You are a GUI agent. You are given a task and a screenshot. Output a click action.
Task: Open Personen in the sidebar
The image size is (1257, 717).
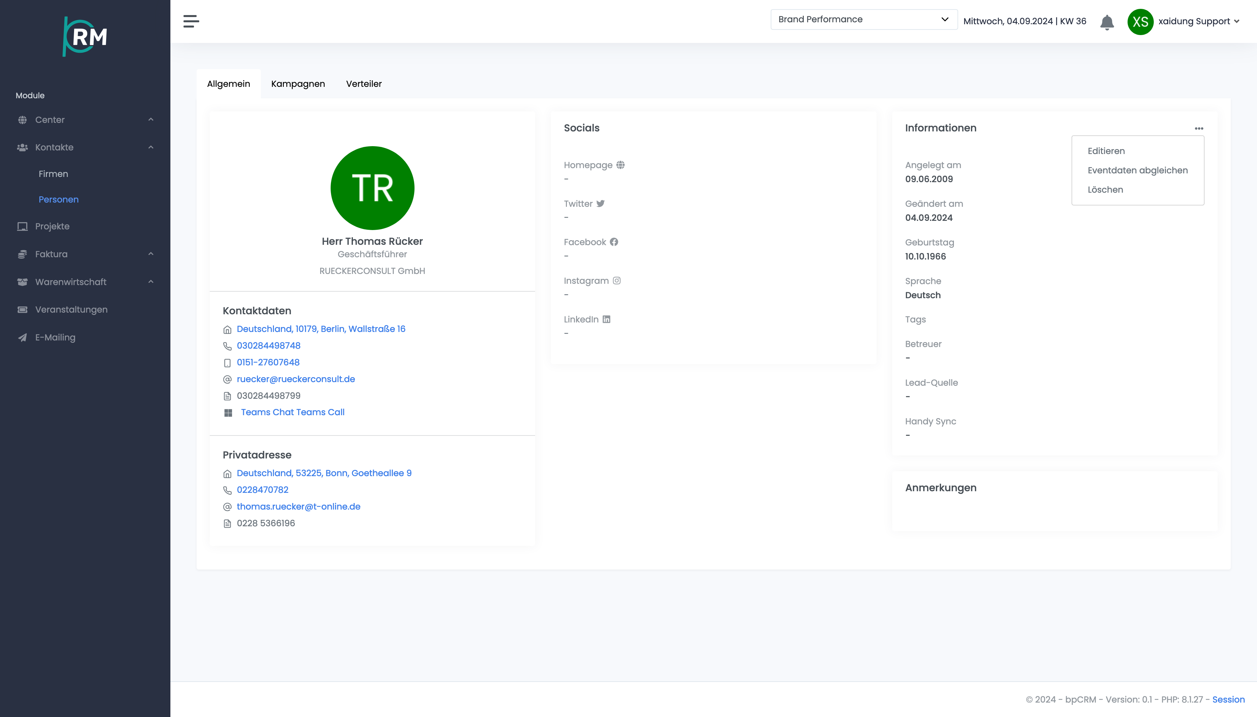pyautogui.click(x=59, y=200)
